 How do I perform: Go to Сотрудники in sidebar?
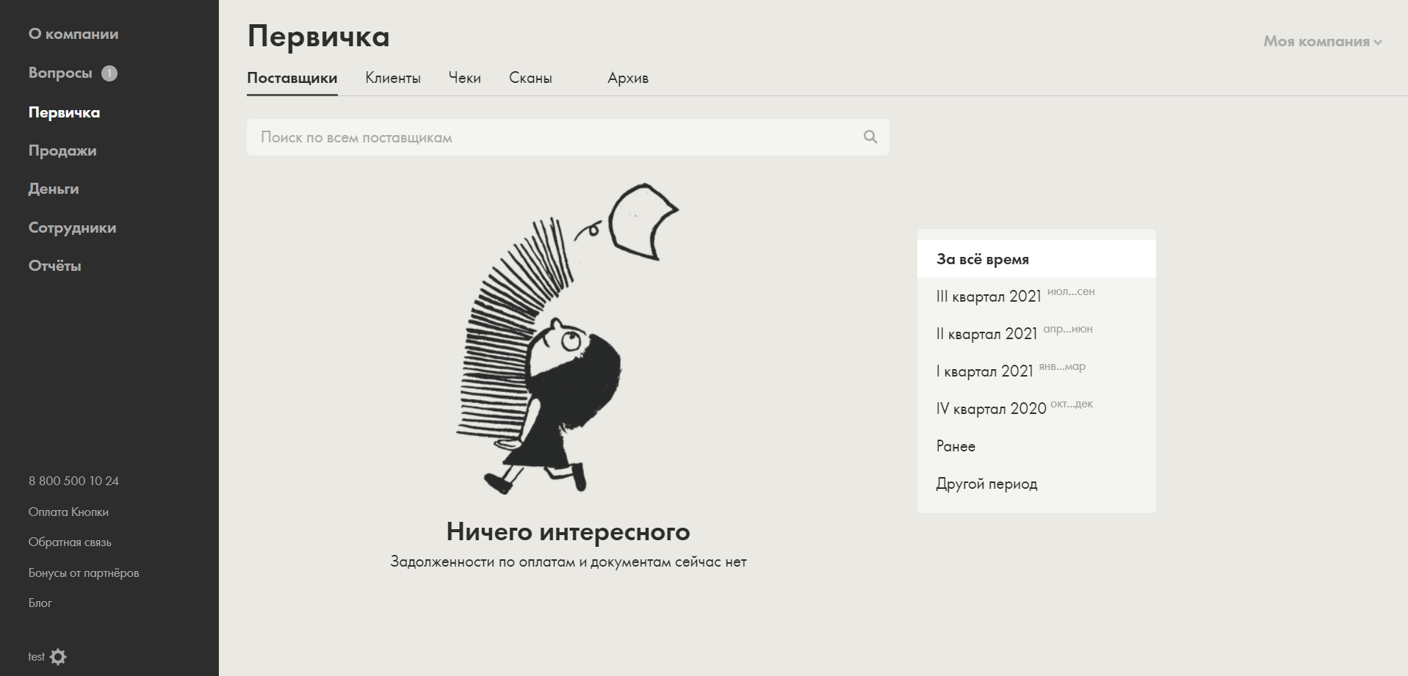point(72,228)
